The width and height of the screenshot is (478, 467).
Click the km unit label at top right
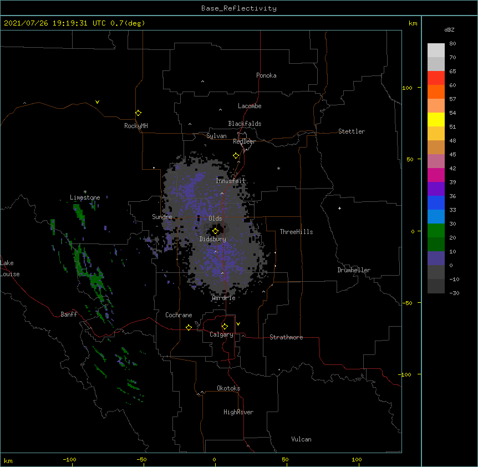[x=413, y=23]
